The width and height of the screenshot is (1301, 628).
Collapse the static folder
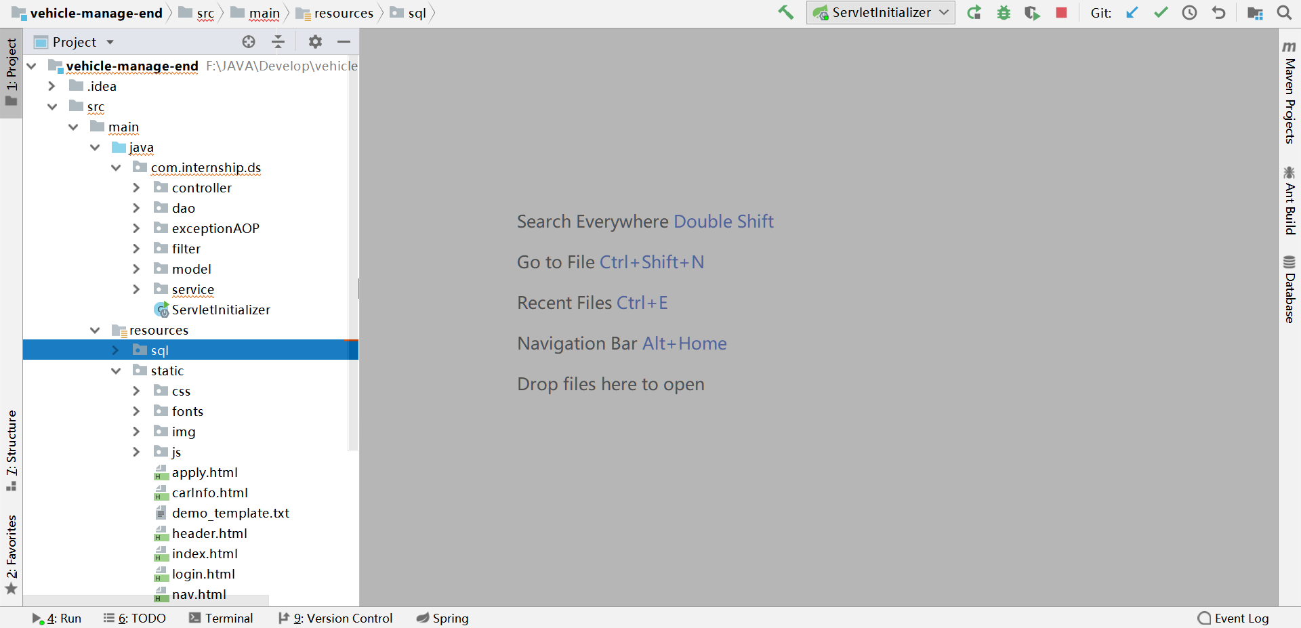click(x=116, y=371)
